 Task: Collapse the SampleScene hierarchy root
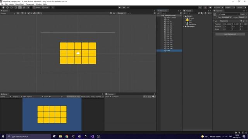(x=162, y=15)
